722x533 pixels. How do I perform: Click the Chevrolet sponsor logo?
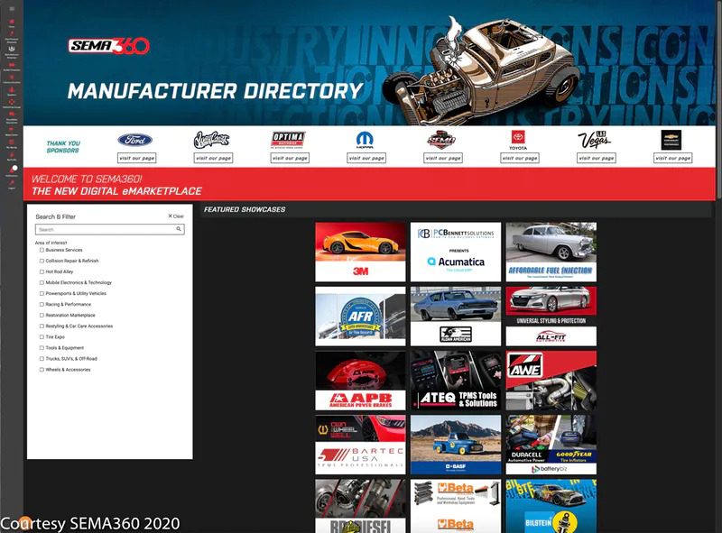tap(671, 140)
